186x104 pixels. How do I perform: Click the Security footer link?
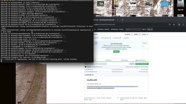point(109,98)
